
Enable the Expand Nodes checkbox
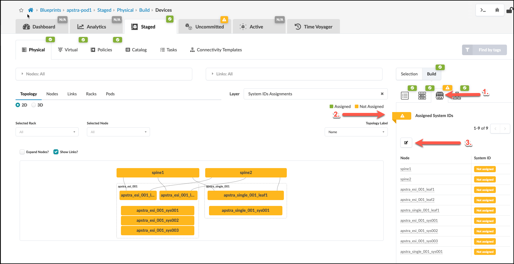pyautogui.click(x=22, y=152)
